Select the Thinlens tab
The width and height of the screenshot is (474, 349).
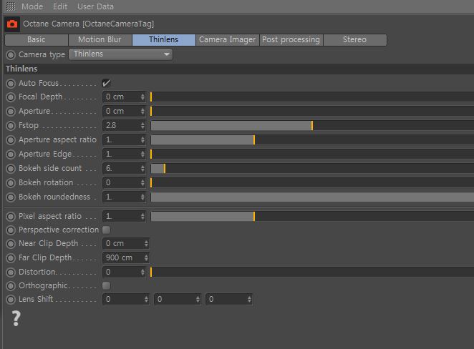point(164,40)
